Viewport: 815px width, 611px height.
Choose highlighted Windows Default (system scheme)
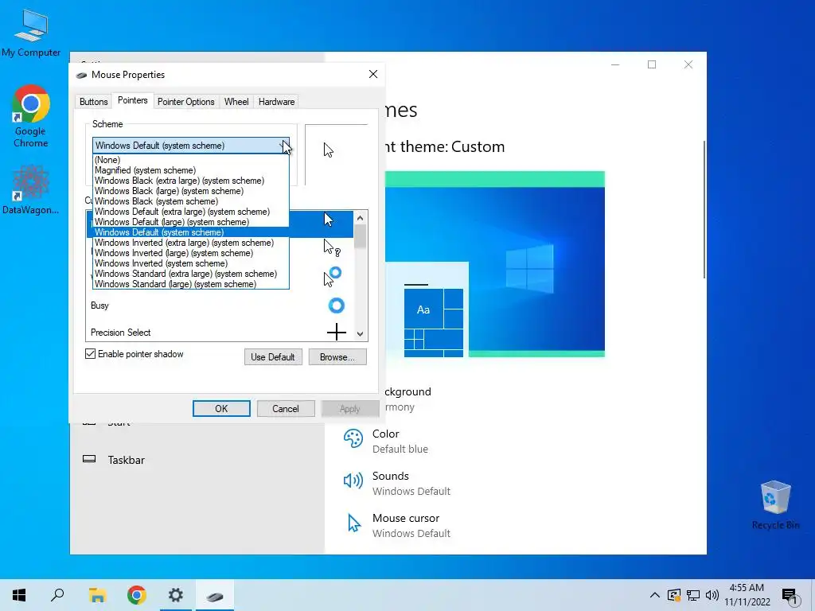pos(191,232)
